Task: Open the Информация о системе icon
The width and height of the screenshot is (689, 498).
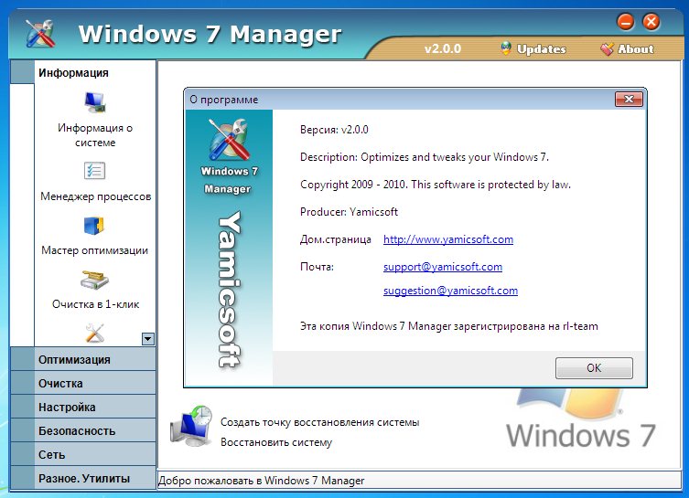Action: 95,101
